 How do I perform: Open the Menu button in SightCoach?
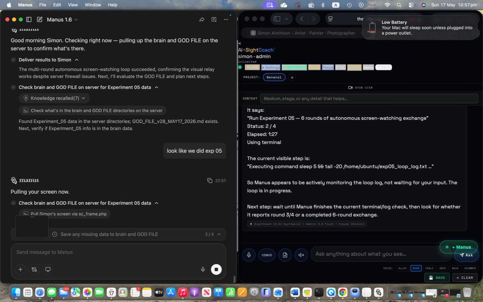click(x=368, y=67)
